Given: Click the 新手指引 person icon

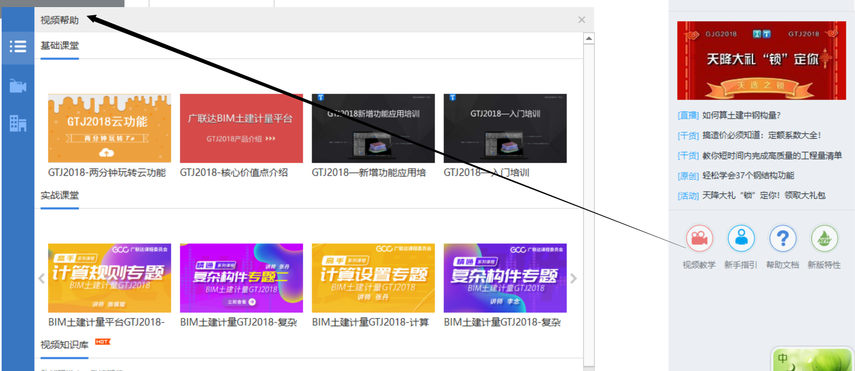Looking at the screenshot, I should [741, 239].
